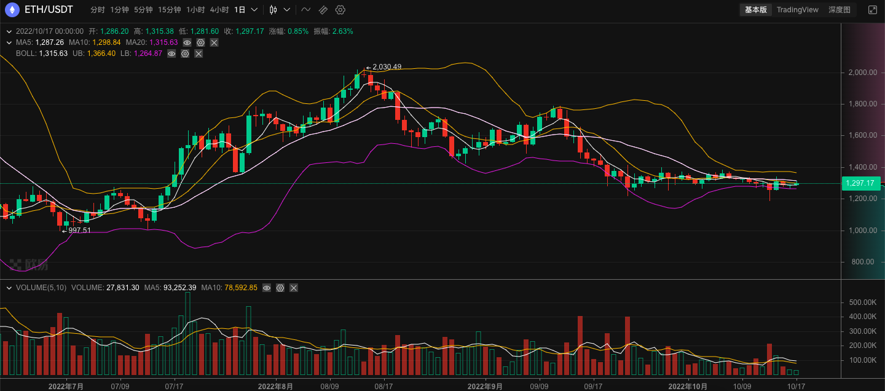Switch to the 深度图 tab
The image size is (885, 391).
coord(839,10)
